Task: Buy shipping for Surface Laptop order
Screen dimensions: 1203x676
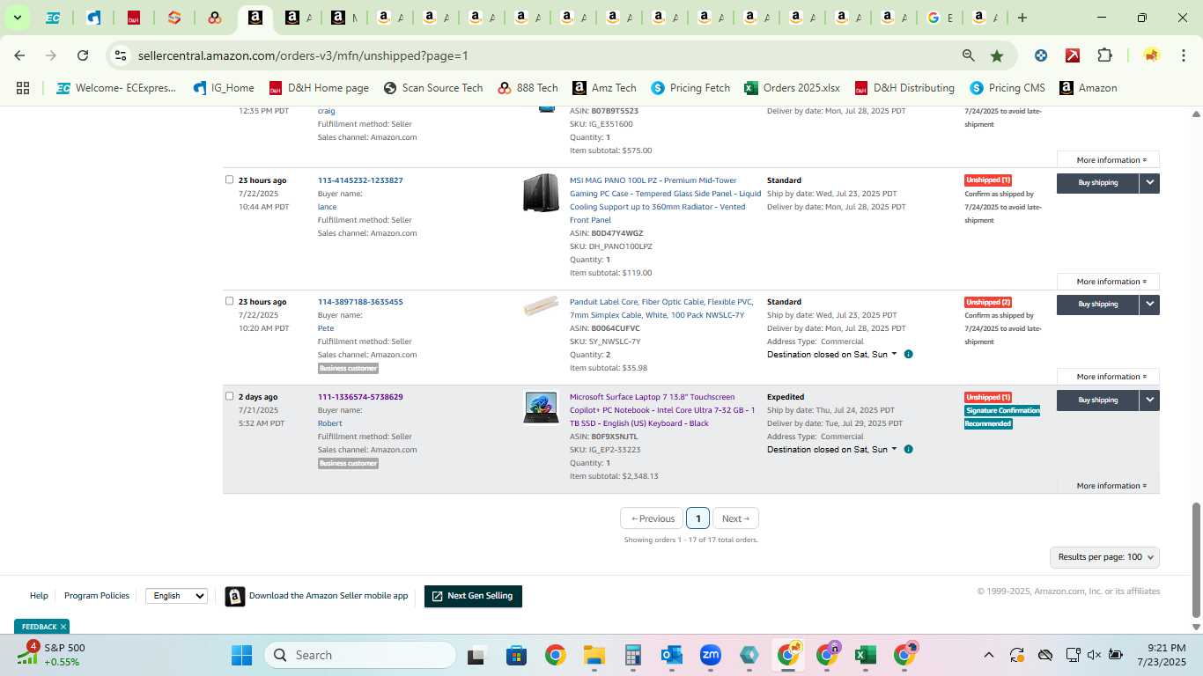Action: pyautogui.click(x=1097, y=400)
